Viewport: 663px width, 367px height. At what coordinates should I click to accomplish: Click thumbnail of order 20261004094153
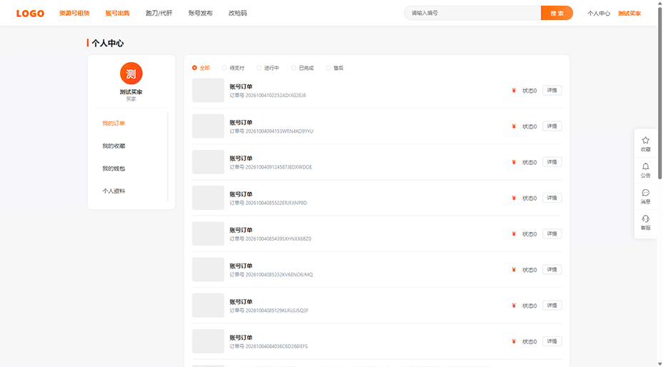tap(208, 126)
